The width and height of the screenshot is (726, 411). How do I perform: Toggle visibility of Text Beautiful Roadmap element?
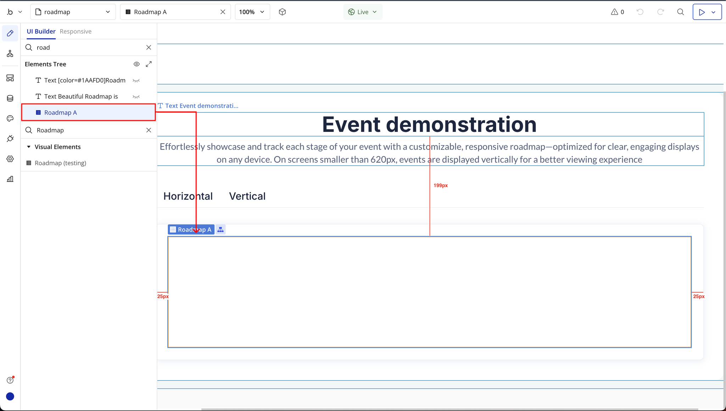click(x=136, y=96)
